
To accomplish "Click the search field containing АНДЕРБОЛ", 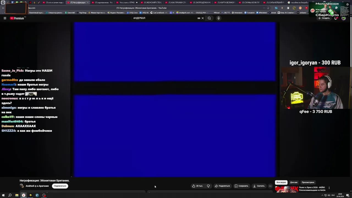I will click(x=164, y=18).
